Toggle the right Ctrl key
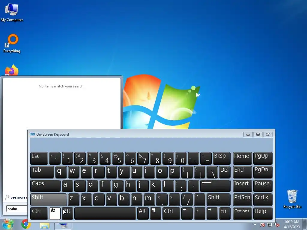This screenshot has height=230, width=307. pyautogui.click(x=171, y=213)
